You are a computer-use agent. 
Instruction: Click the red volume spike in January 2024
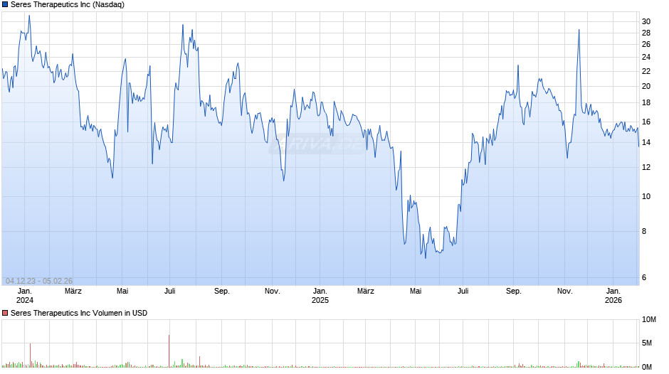point(31,356)
